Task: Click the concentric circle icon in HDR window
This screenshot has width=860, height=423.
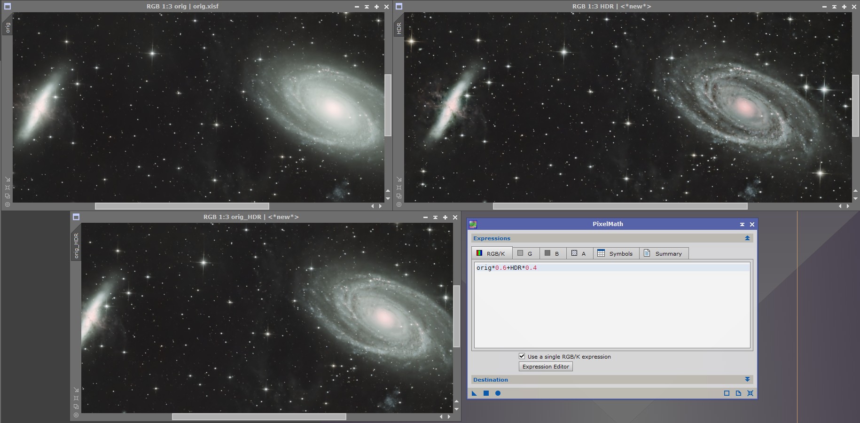Action: pos(399,204)
